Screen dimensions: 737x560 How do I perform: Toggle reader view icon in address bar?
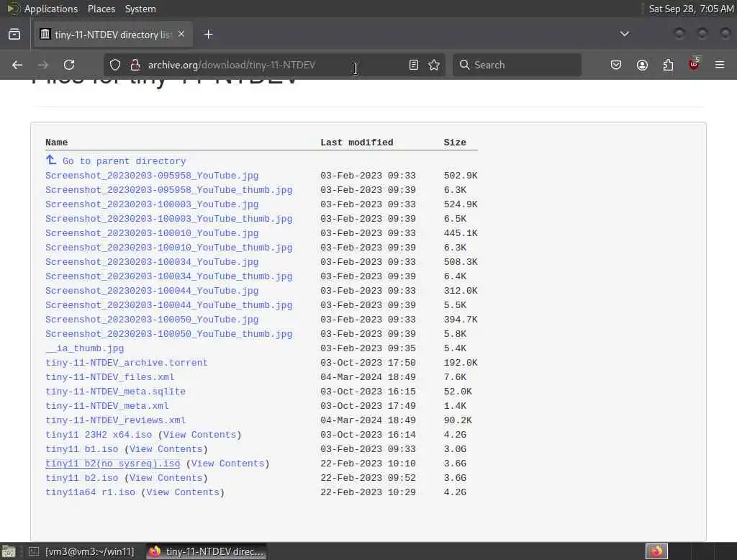click(414, 65)
